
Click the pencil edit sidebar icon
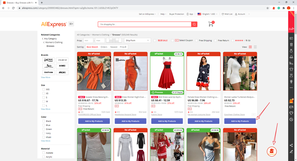pyautogui.click(x=291, y=151)
